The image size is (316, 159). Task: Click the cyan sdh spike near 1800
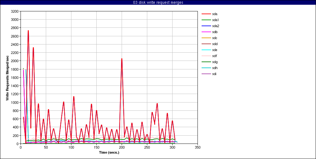point(26,70)
